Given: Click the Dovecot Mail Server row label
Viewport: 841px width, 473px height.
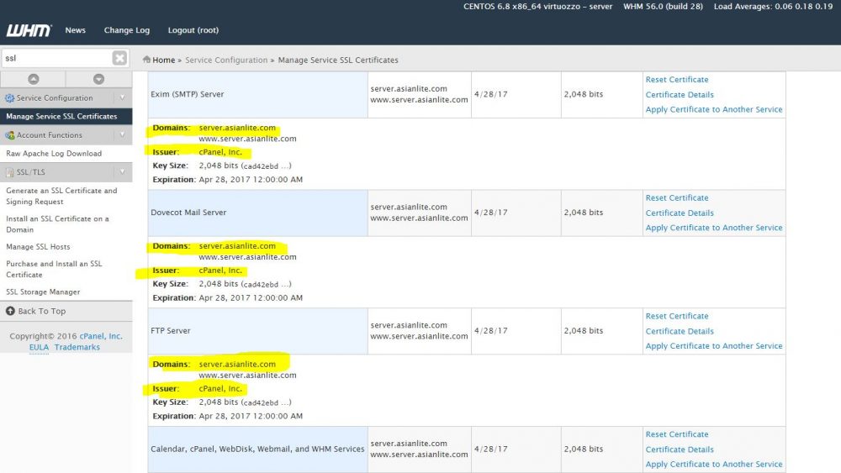Looking at the screenshot, I should pyautogui.click(x=188, y=213).
